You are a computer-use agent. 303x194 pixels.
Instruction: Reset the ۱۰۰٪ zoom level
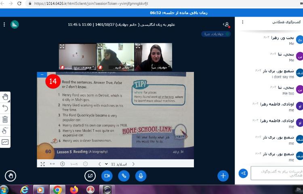[74, 164]
